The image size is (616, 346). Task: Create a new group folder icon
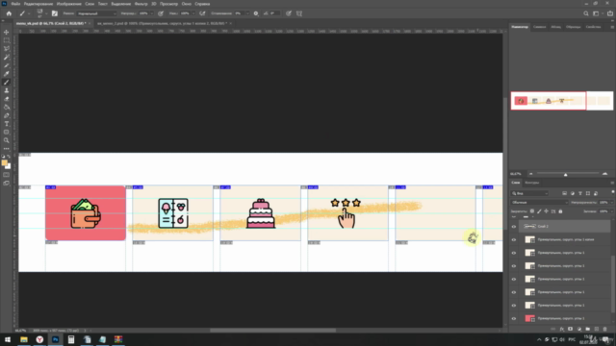coord(588,329)
